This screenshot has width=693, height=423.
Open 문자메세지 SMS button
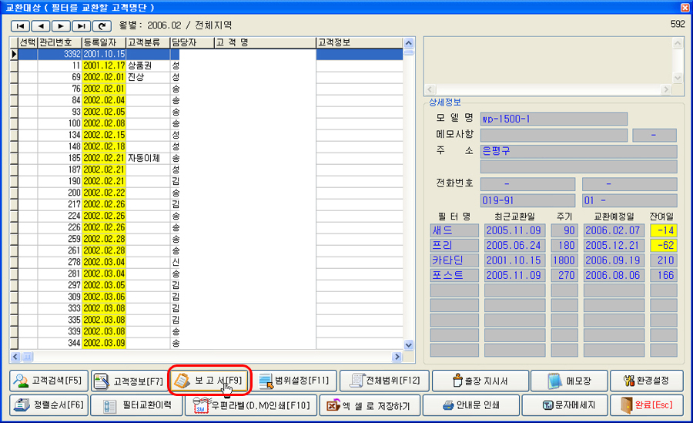coord(564,405)
